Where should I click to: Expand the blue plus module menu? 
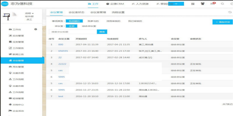(176, 4)
